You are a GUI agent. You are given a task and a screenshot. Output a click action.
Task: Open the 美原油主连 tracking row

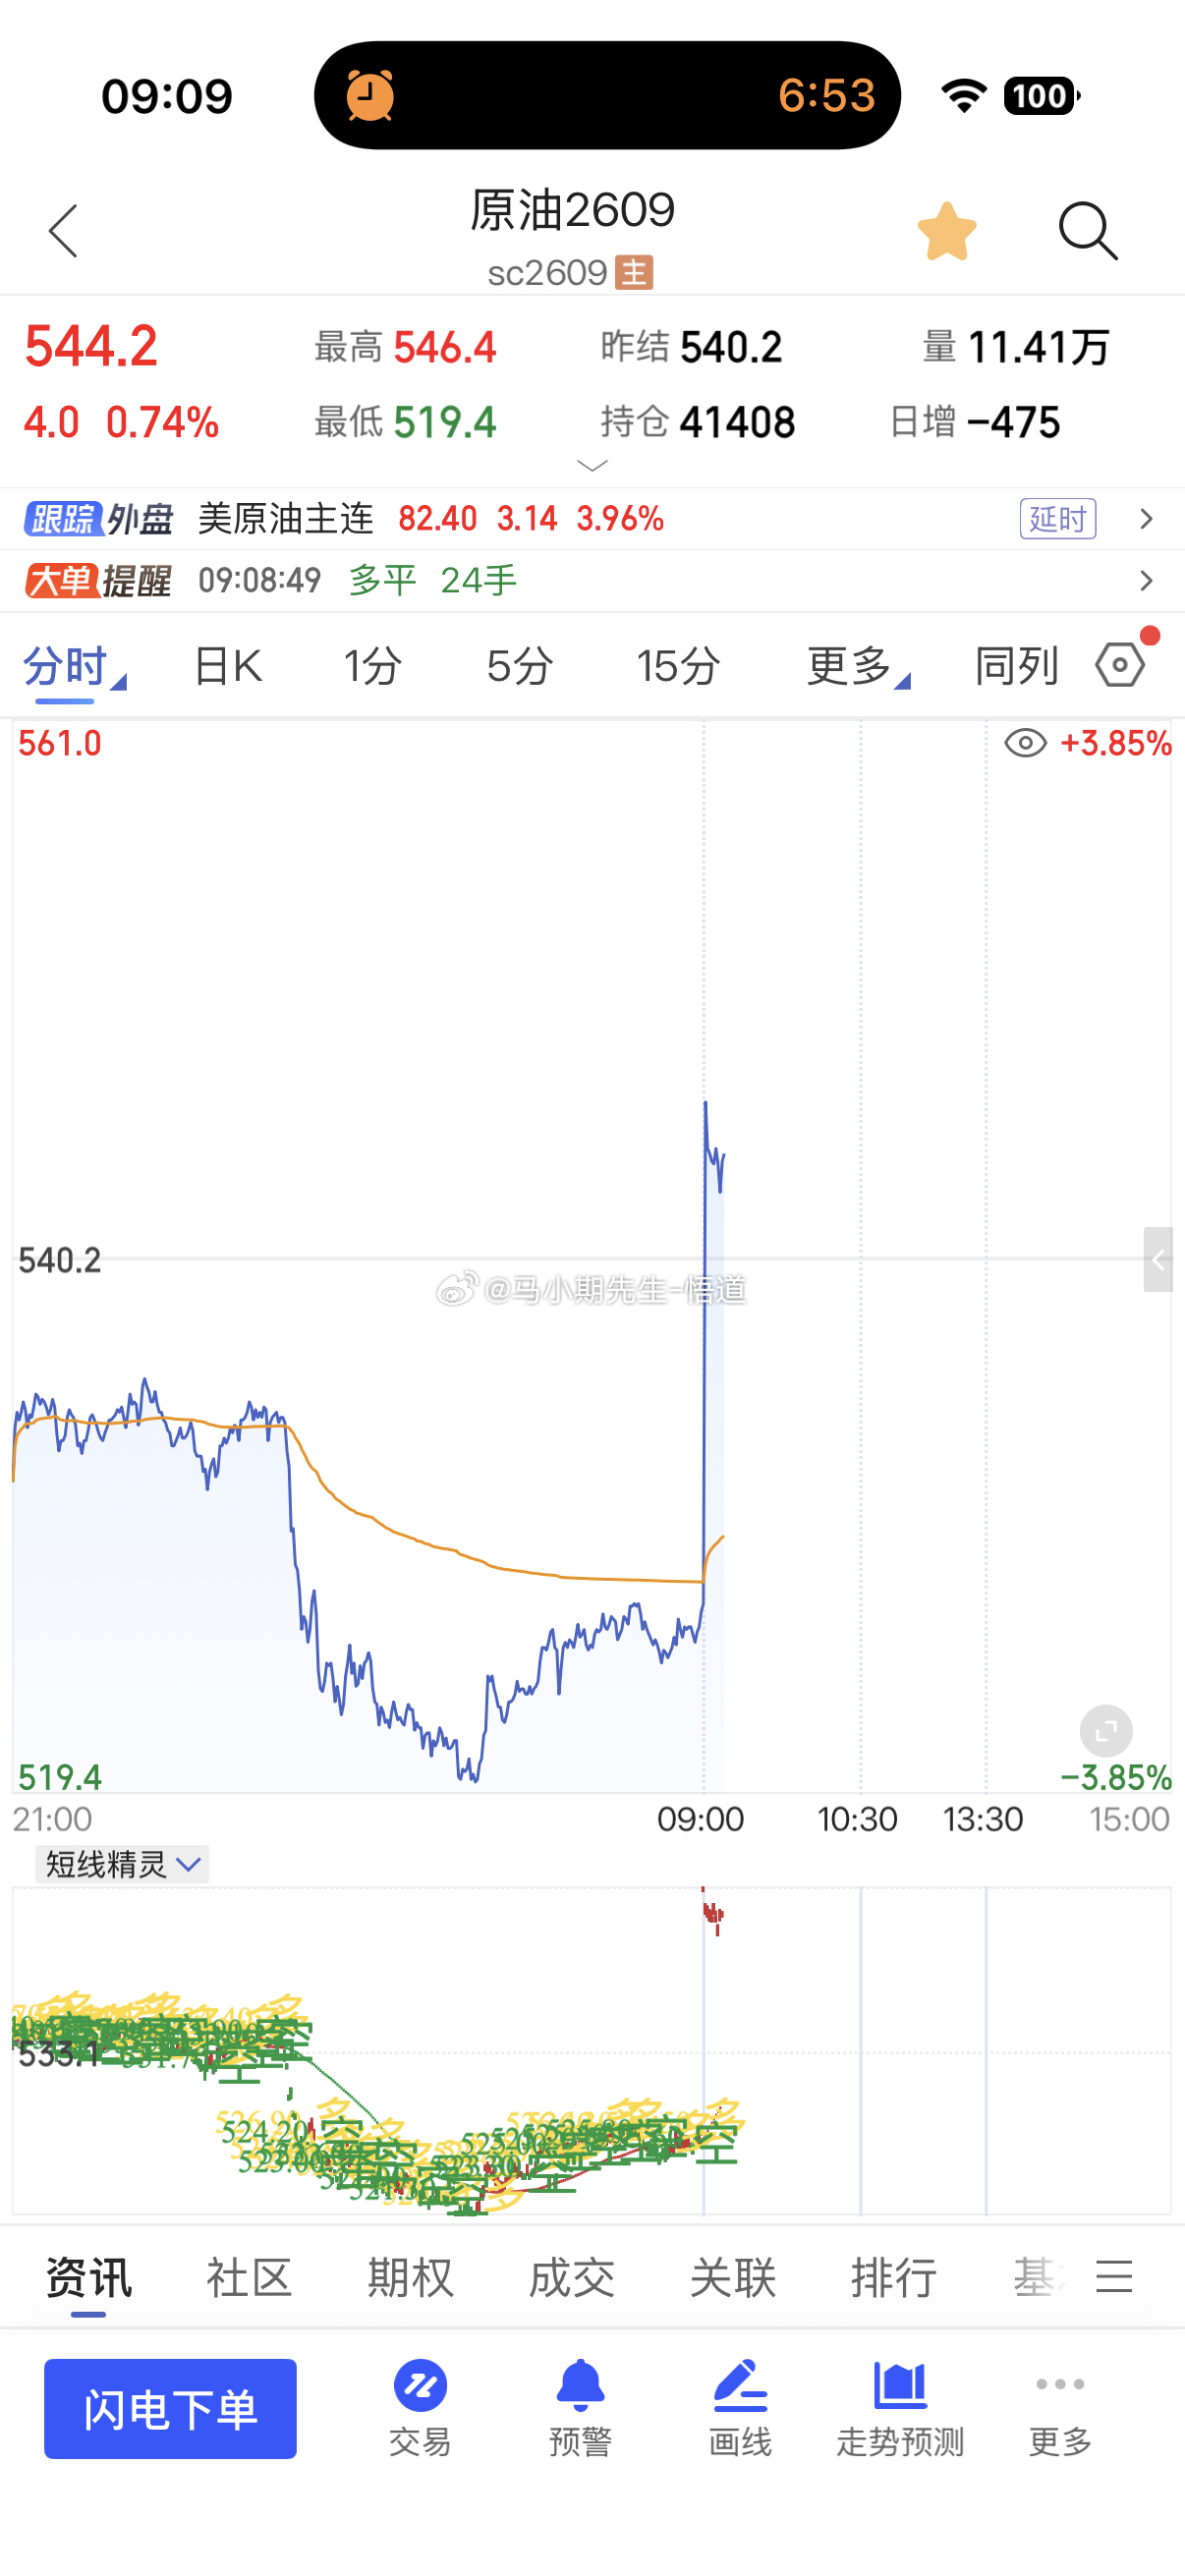(592, 519)
